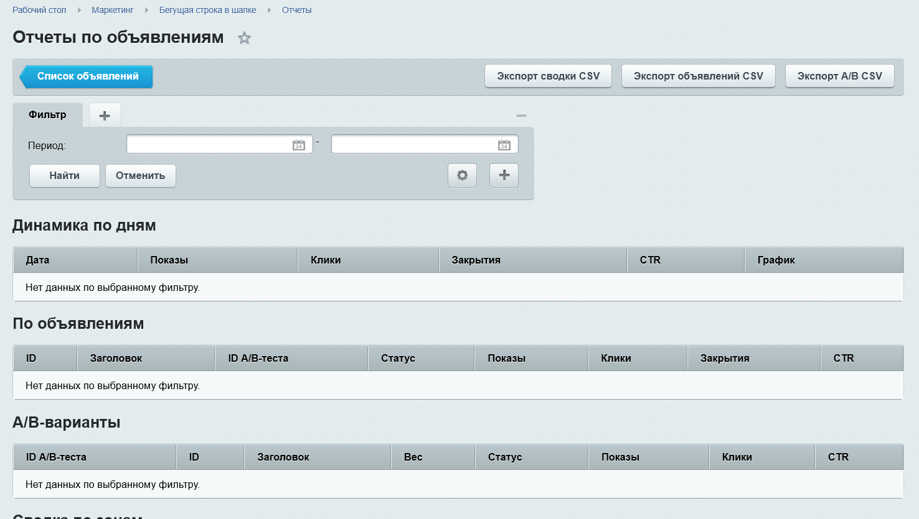Click Вес column header
This screenshot has height=519, width=919.
433,457
